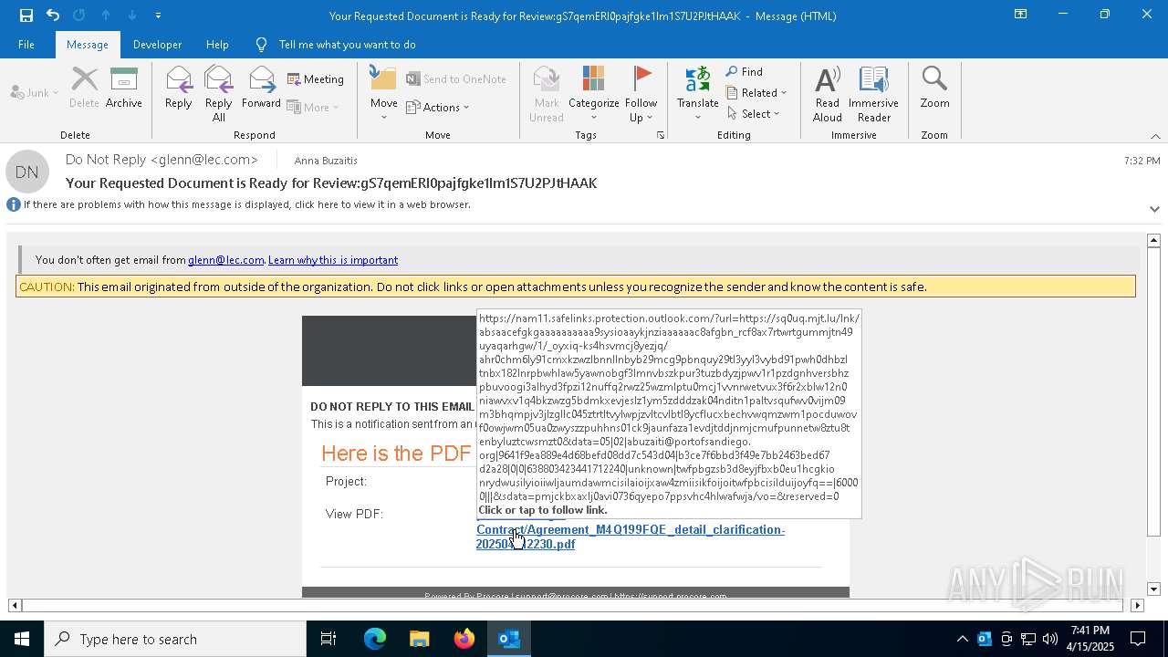Show hidden tray icons chevron
This screenshot has height=657, width=1168.
point(962,639)
